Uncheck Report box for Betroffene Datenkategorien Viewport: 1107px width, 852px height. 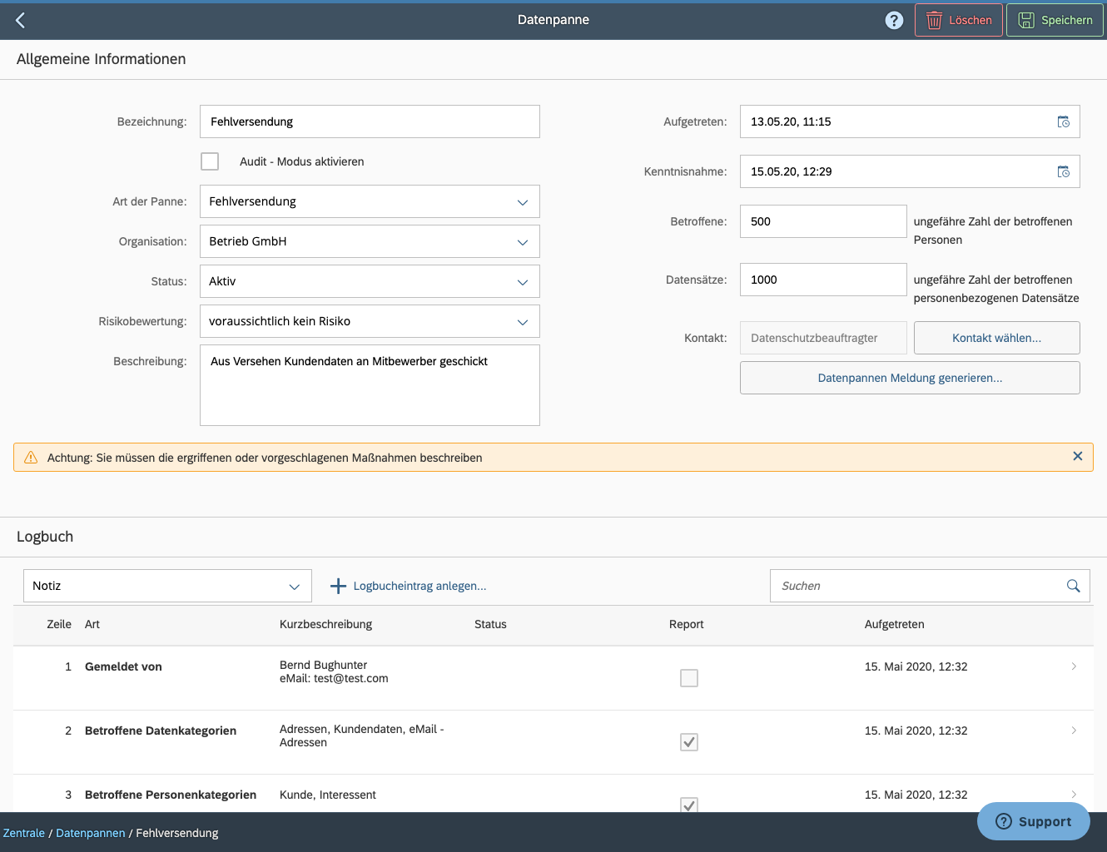click(x=689, y=742)
